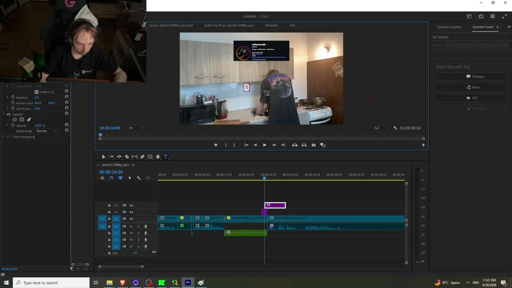Open Timeline display settings wrench
This screenshot has height=288, width=512.
coord(139,178)
